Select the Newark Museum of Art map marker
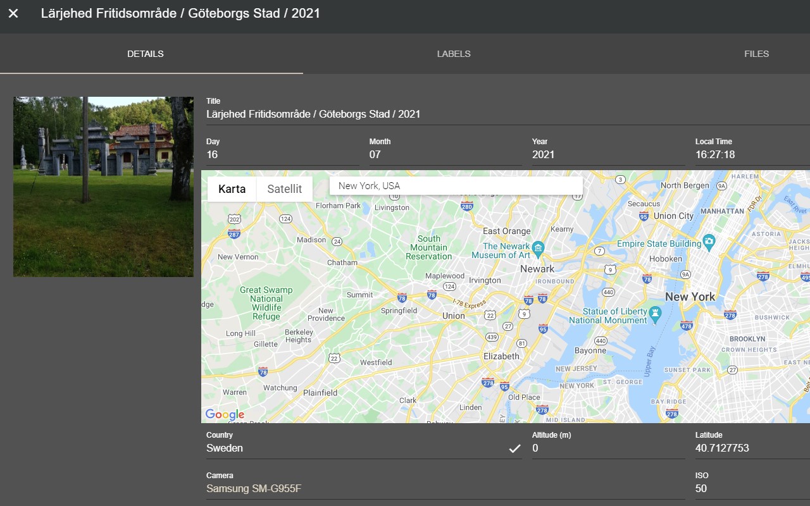The width and height of the screenshot is (810, 506). (x=537, y=249)
